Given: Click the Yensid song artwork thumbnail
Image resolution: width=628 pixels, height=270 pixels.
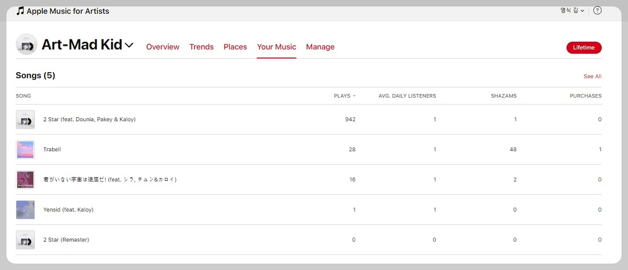Looking at the screenshot, I should point(26,210).
